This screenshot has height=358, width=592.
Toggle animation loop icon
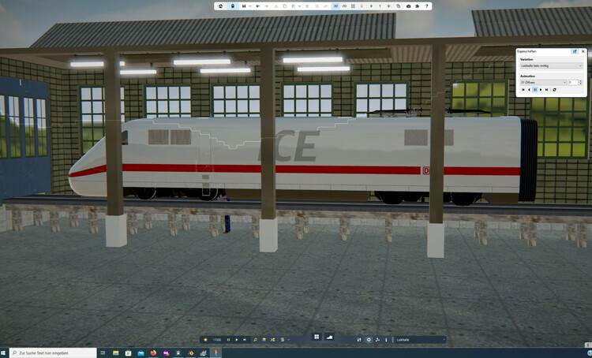point(554,90)
